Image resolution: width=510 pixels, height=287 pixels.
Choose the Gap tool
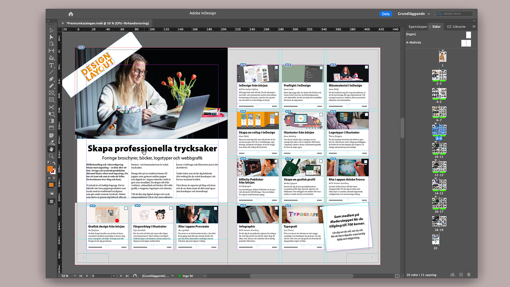click(51, 50)
